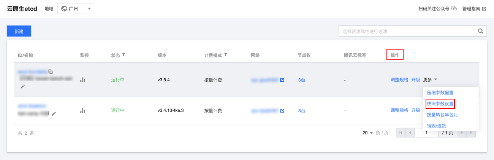
Task: Click the search magnifier icon
Action: click(x=480, y=31)
